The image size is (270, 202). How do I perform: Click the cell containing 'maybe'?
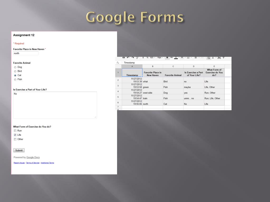194,86
